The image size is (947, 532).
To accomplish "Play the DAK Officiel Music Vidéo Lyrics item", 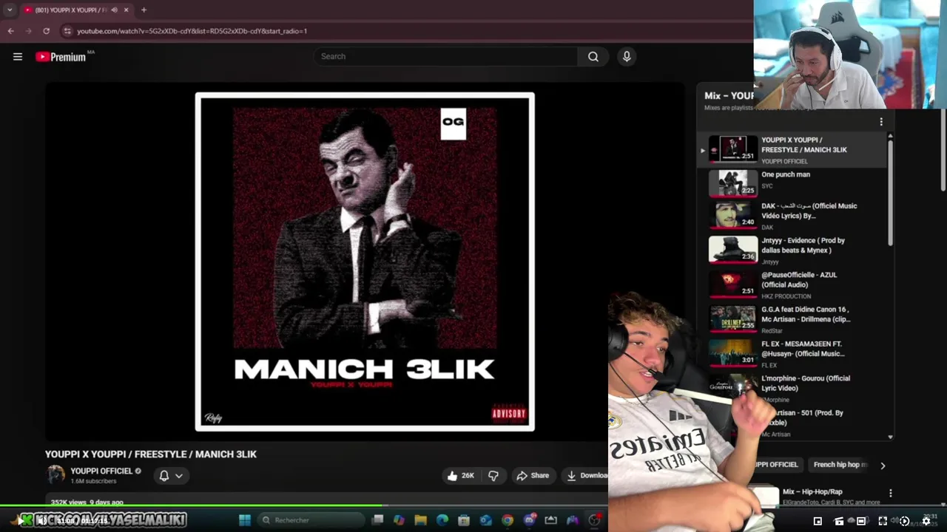I will pos(792,216).
